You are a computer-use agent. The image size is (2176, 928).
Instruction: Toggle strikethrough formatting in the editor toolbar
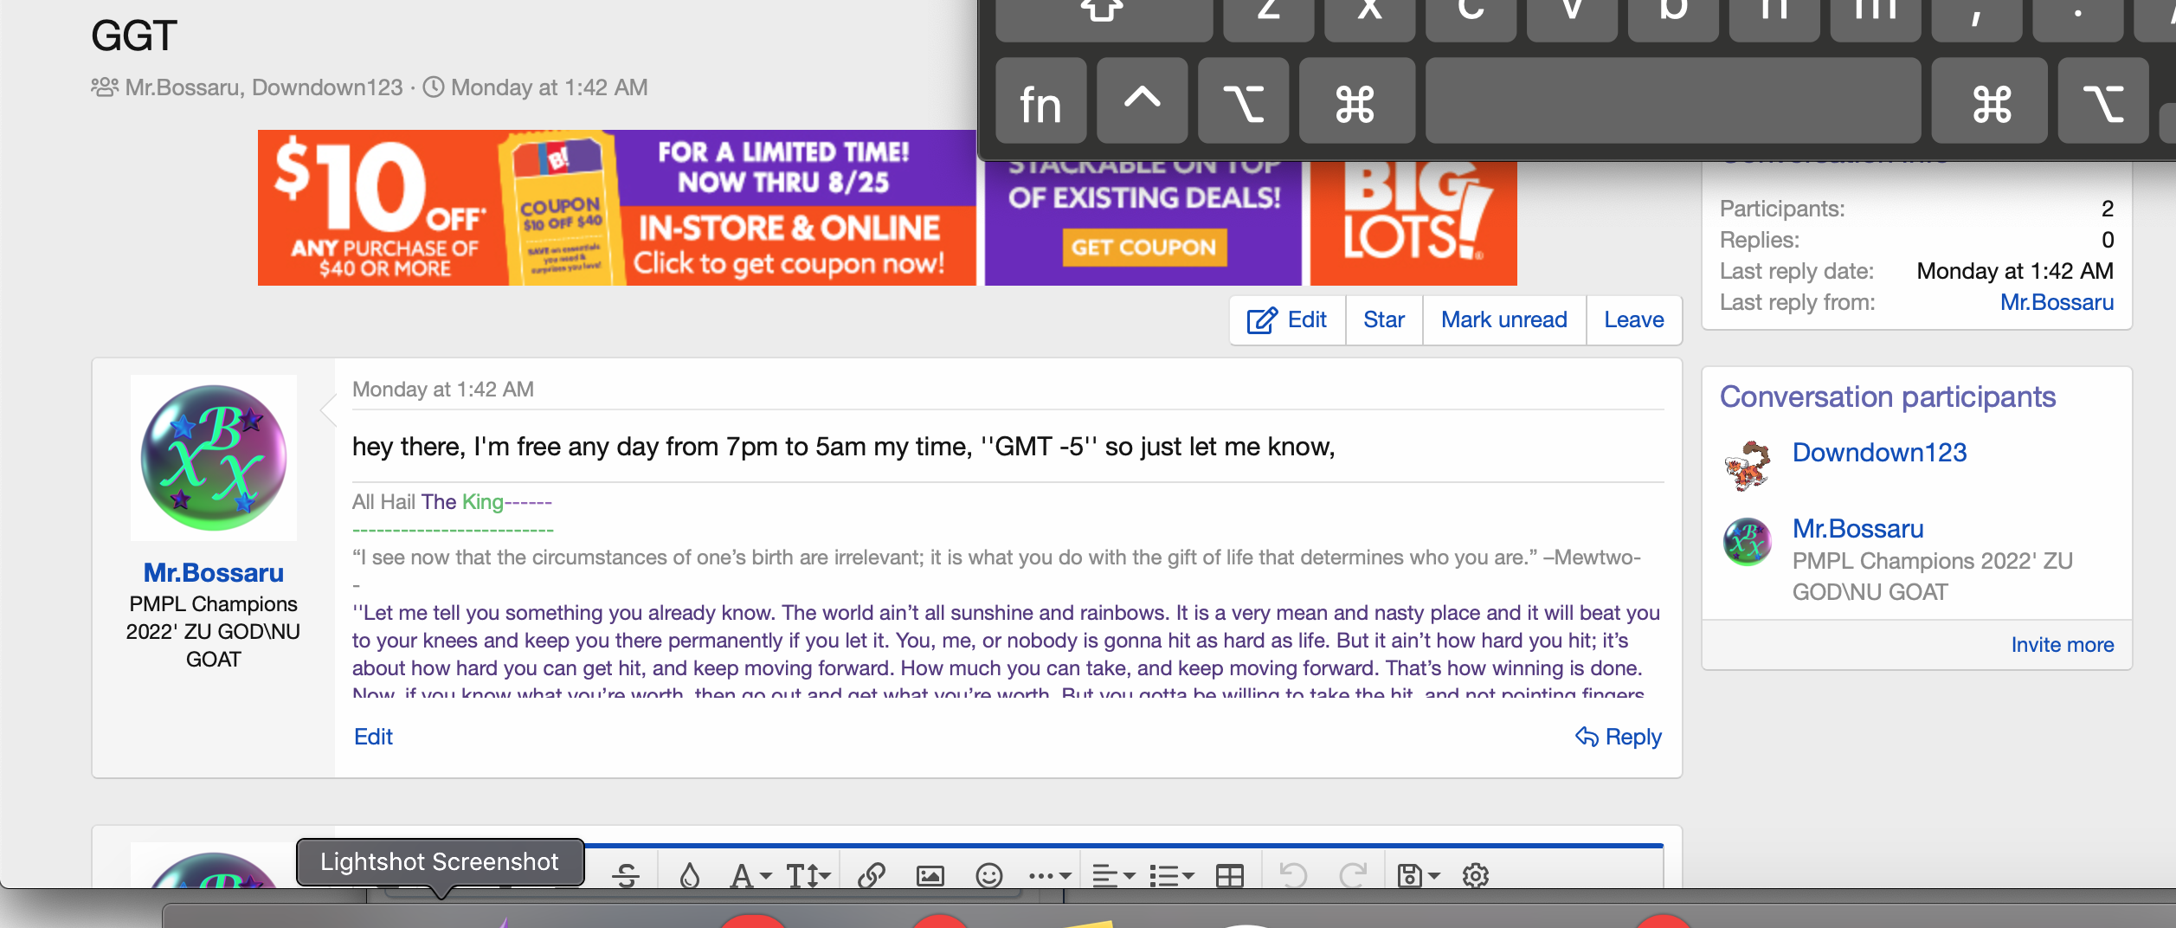626,875
